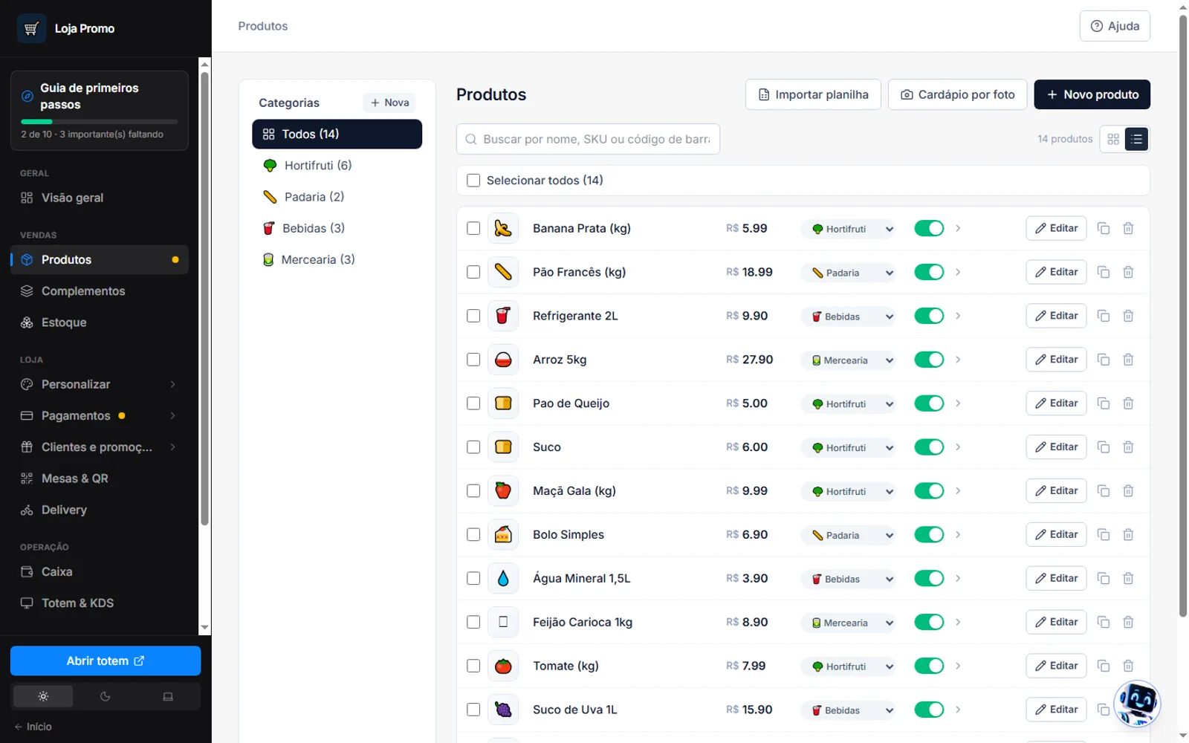Open Visão geral in the sidebar
The height and width of the screenshot is (743, 1189).
pos(100,198)
